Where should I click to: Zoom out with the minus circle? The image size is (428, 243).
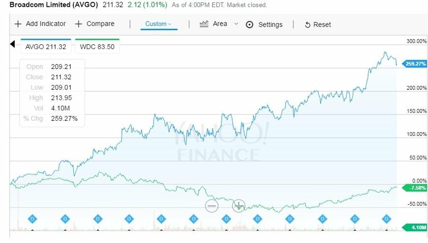click(212, 206)
